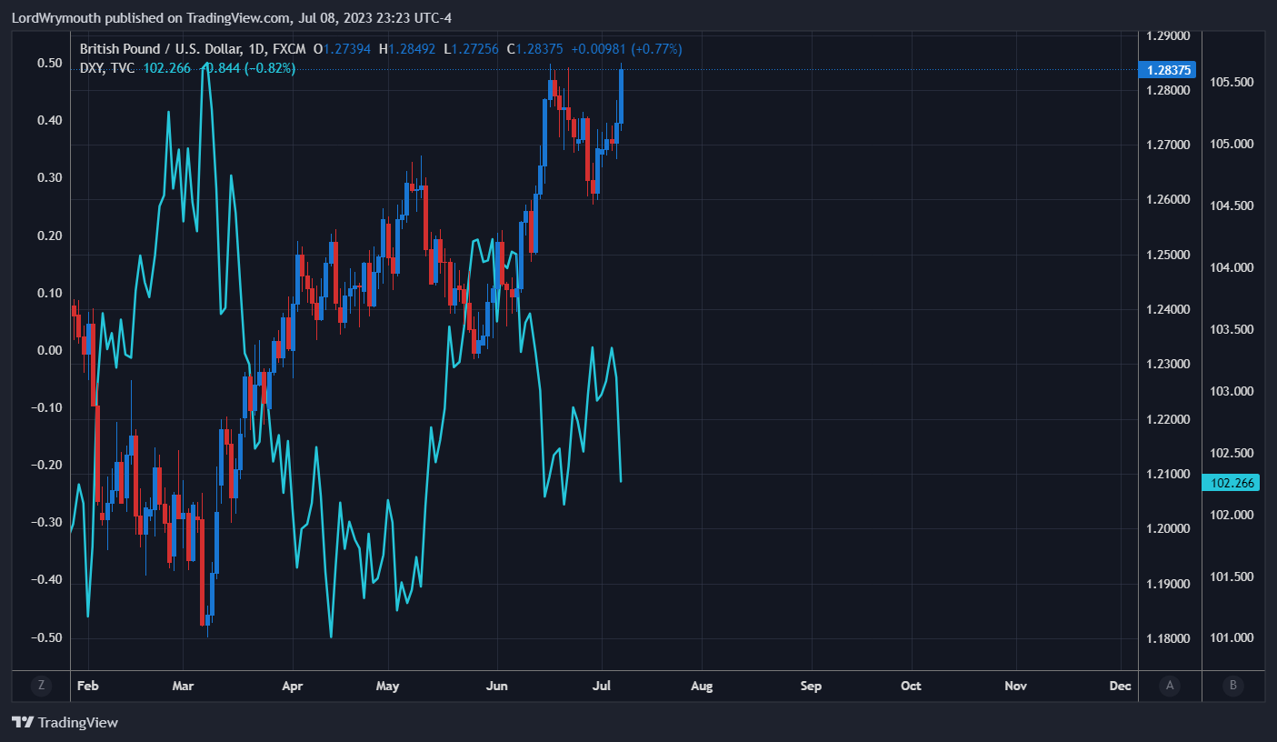Toggle the A auto-scale button
The image size is (1277, 742).
[x=1170, y=686]
